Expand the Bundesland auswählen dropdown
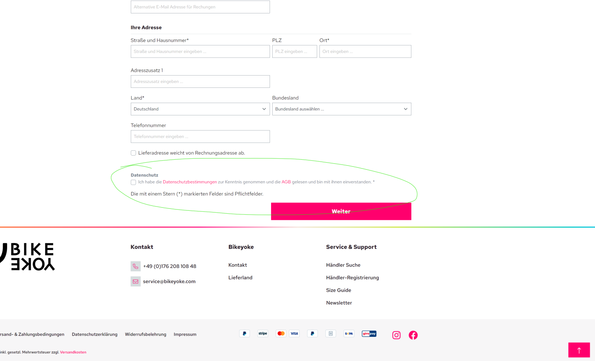The height and width of the screenshot is (361, 595). (341, 109)
